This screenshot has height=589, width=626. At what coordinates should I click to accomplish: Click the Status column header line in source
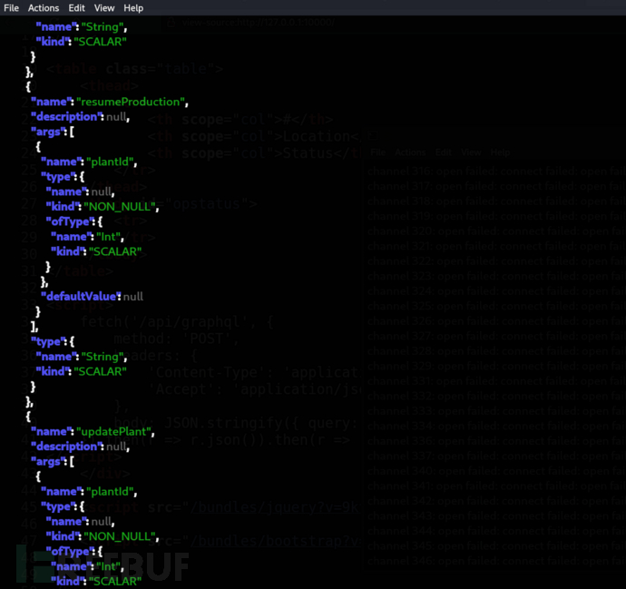point(254,153)
